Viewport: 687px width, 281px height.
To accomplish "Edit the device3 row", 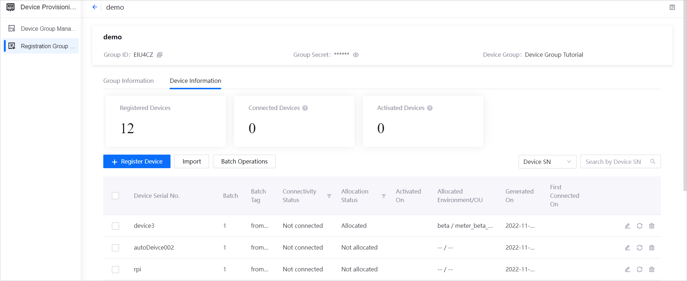I will tap(627, 226).
